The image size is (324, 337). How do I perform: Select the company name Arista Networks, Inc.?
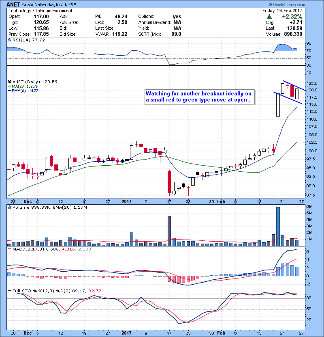point(43,4)
